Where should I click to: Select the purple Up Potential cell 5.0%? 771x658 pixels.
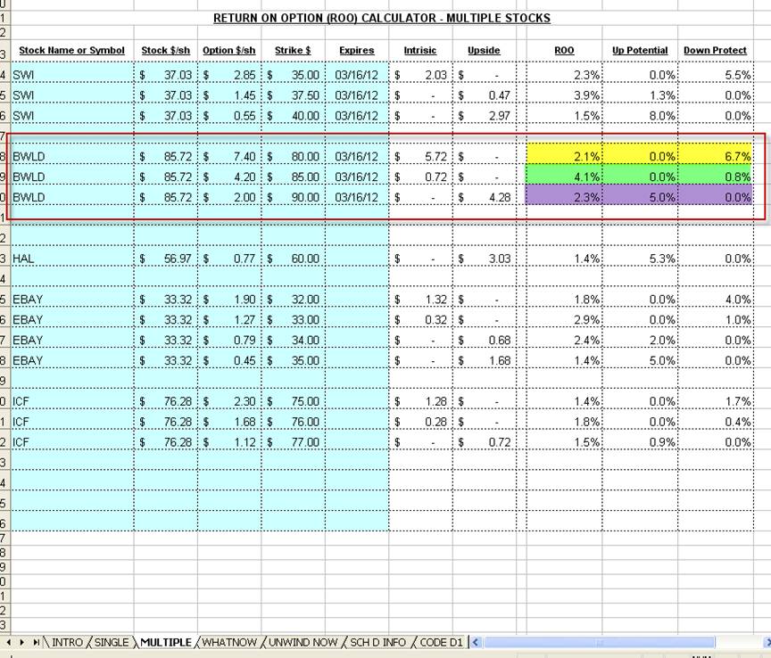pyautogui.click(x=640, y=197)
